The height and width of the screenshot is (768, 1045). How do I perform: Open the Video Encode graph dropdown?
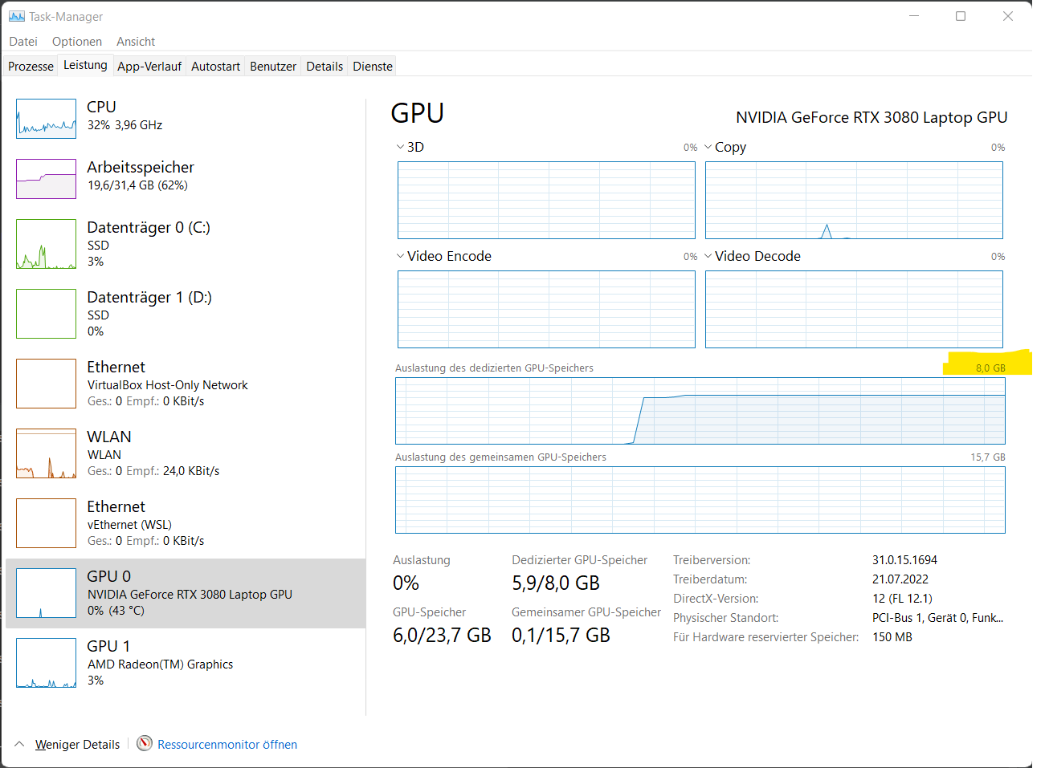[400, 256]
